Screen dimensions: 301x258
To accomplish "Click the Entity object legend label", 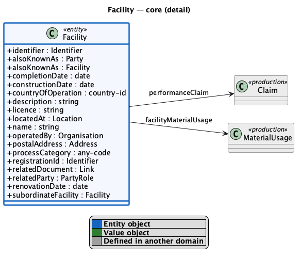I will pos(127,224).
